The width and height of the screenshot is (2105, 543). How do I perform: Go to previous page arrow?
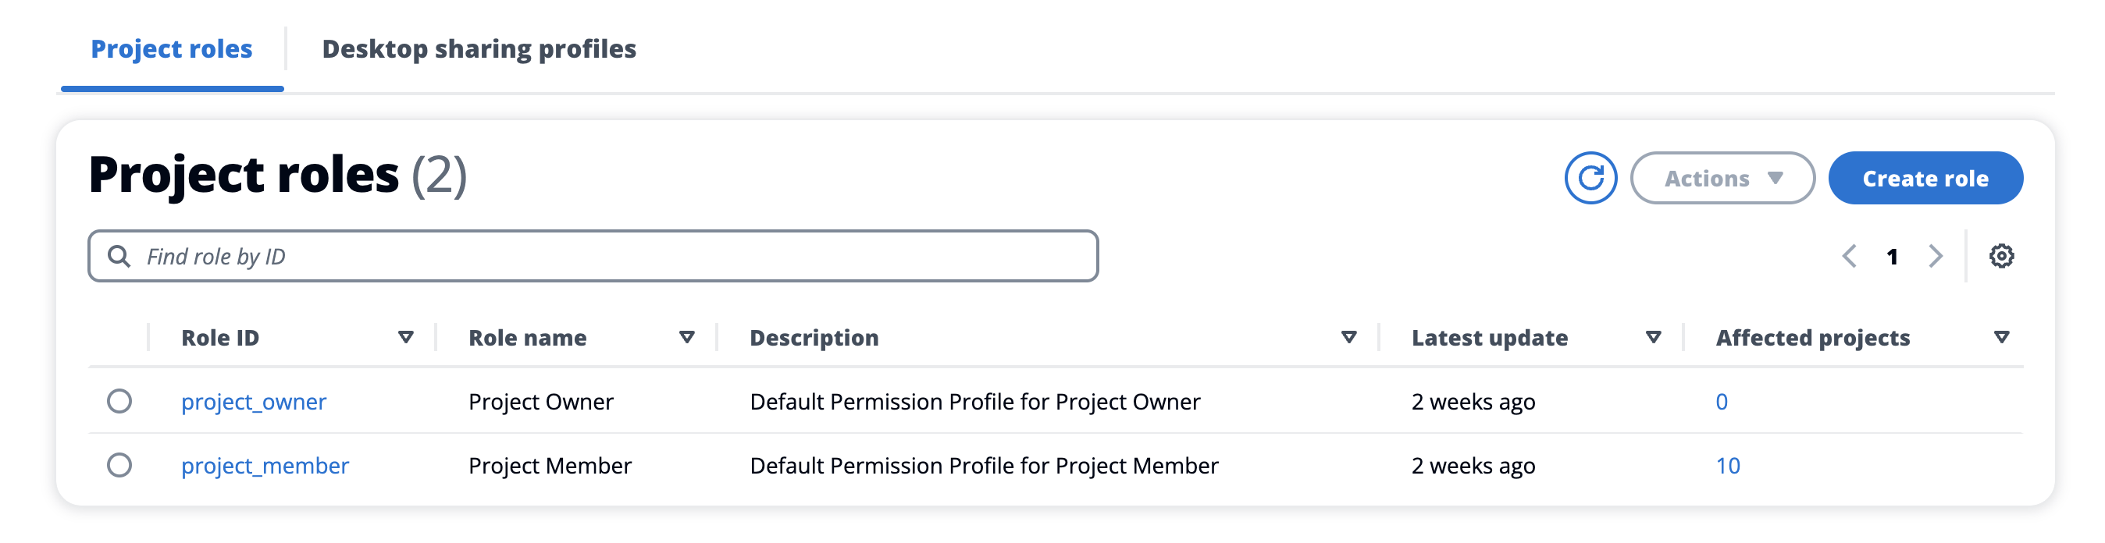(x=1849, y=257)
